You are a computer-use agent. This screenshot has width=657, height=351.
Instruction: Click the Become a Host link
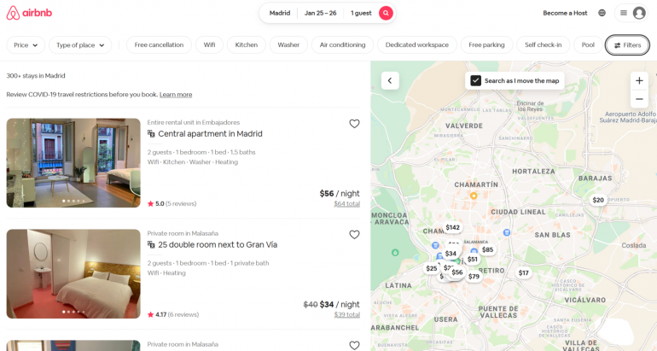pos(565,13)
